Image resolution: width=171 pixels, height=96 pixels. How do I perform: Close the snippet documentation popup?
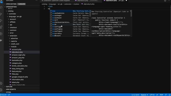tap(130, 11)
